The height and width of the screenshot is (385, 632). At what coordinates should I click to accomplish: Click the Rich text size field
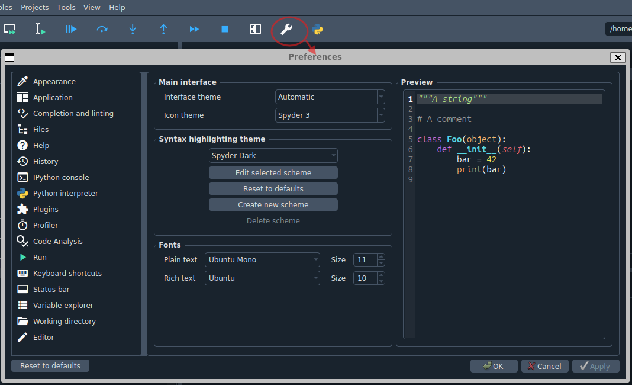coord(365,278)
